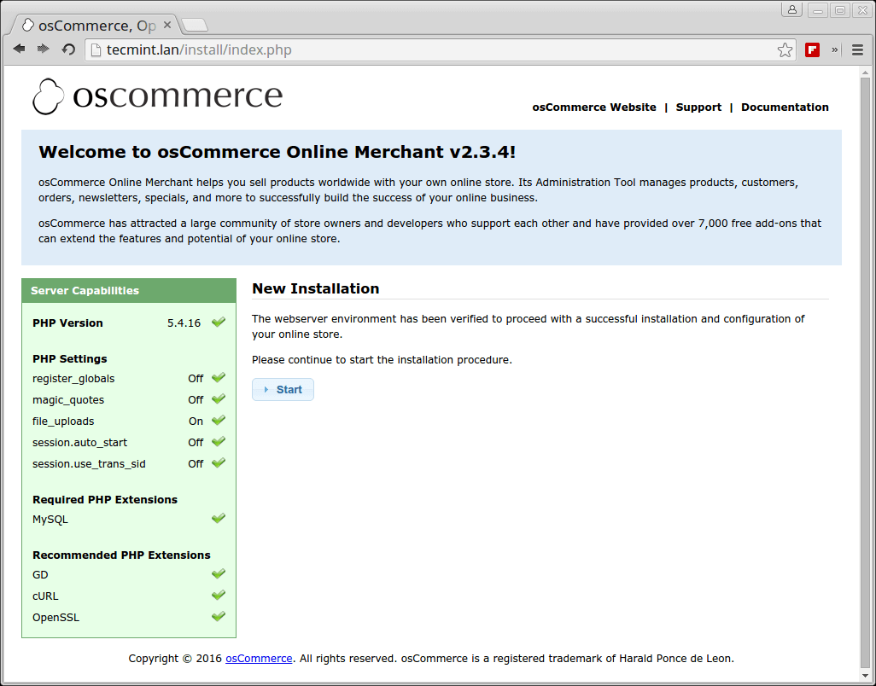The width and height of the screenshot is (876, 686).
Task: Click the GD green checkmark
Action: coord(219,574)
